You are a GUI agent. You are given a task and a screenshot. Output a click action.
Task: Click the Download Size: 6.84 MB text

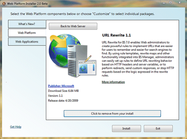point(63,91)
